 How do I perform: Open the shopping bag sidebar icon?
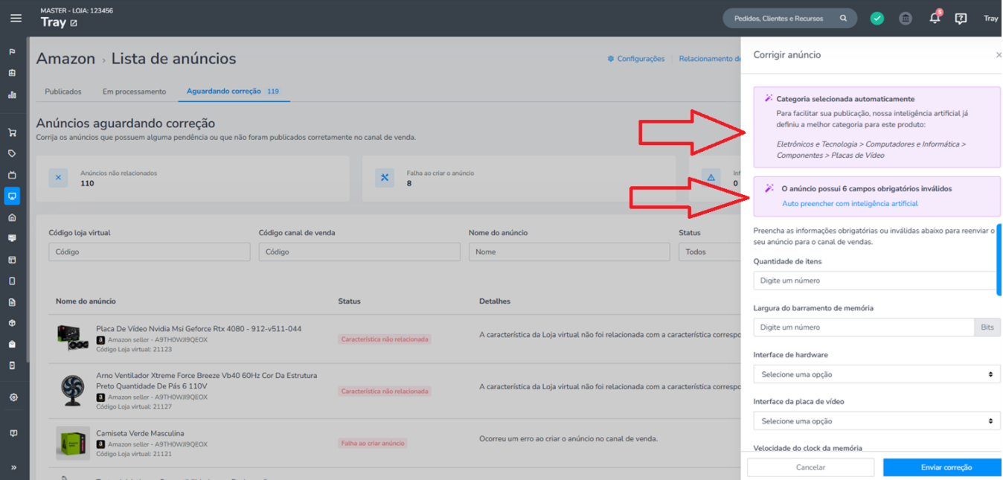point(12,344)
